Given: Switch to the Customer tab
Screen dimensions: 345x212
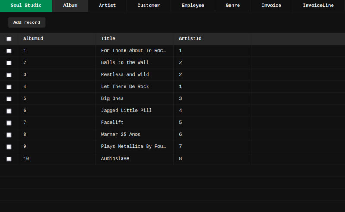Looking at the screenshot, I should [x=148, y=6].
